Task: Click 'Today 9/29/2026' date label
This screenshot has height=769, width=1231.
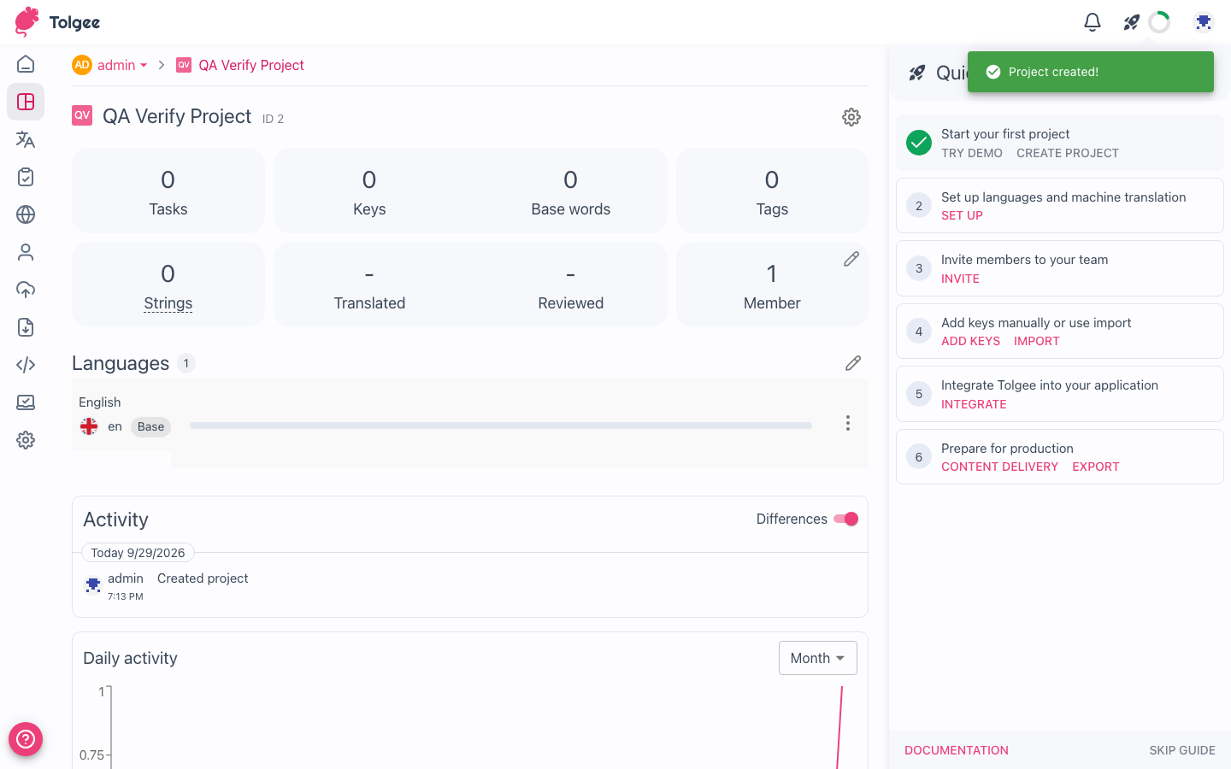Action: click(138, 553)
